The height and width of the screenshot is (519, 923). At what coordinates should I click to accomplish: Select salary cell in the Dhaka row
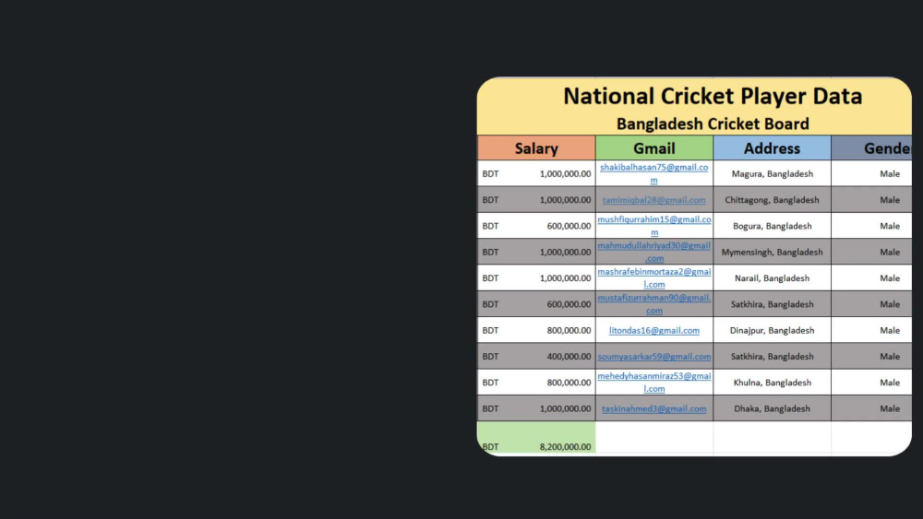coord(536,408)
